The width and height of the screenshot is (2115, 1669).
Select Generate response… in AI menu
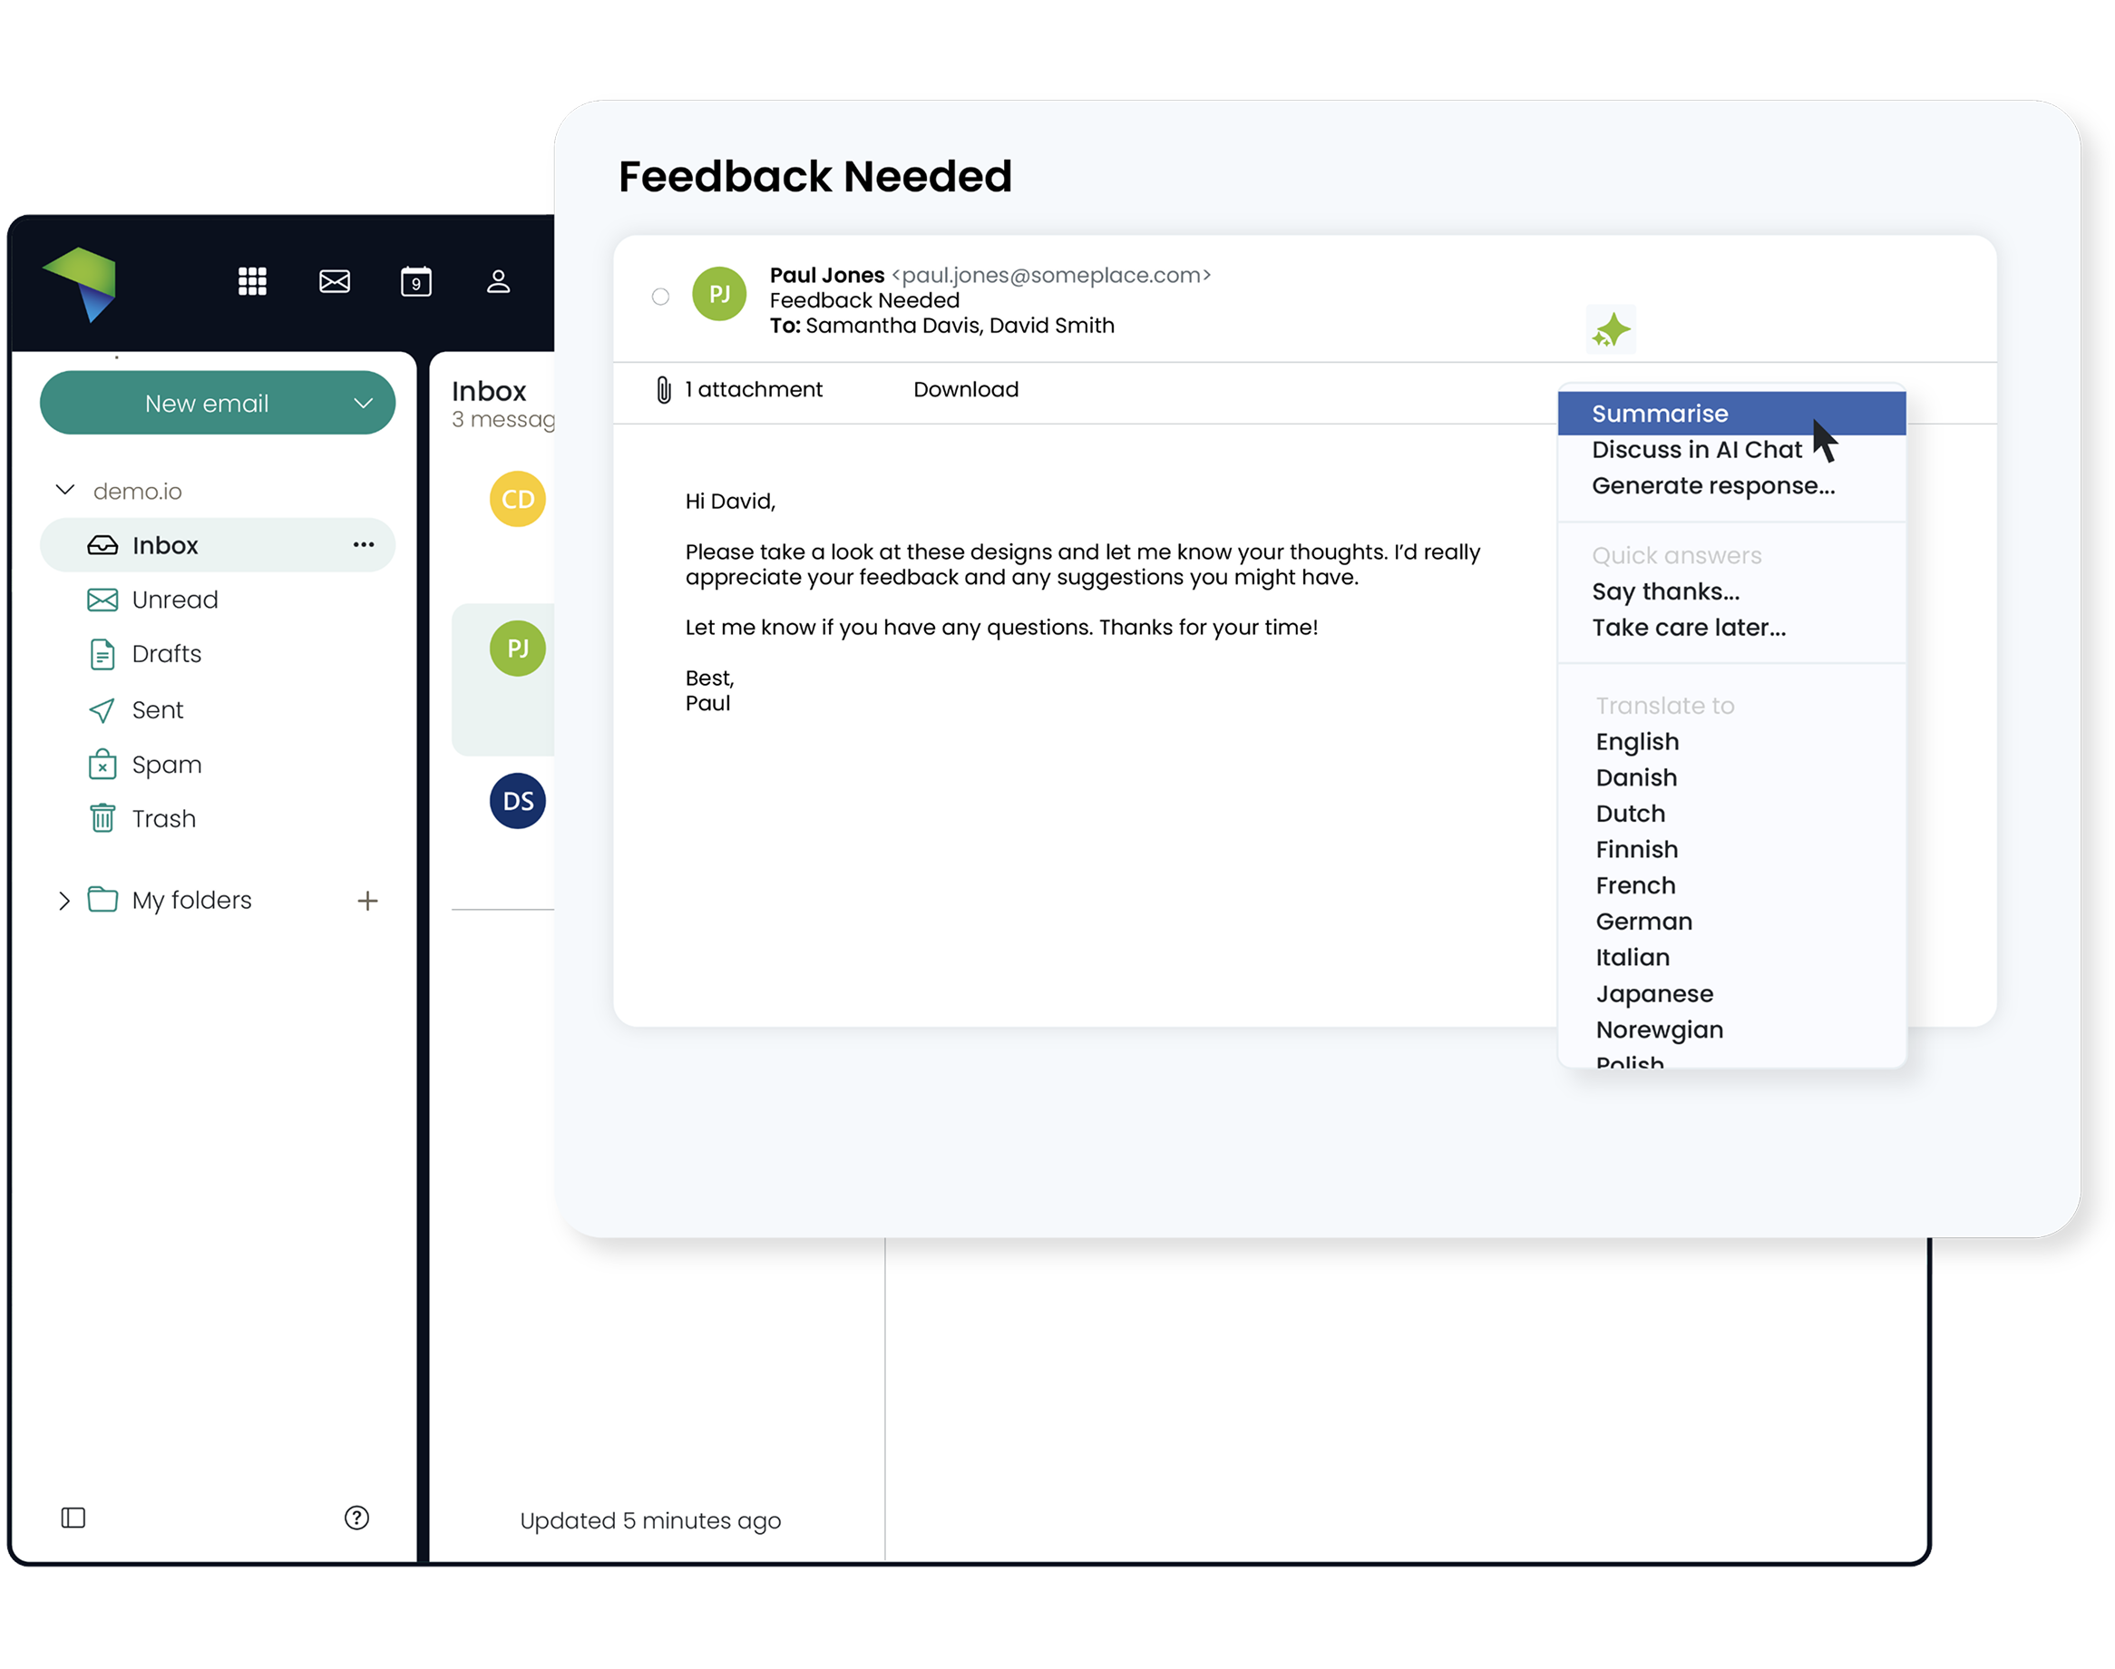[x=1712, y=485]
